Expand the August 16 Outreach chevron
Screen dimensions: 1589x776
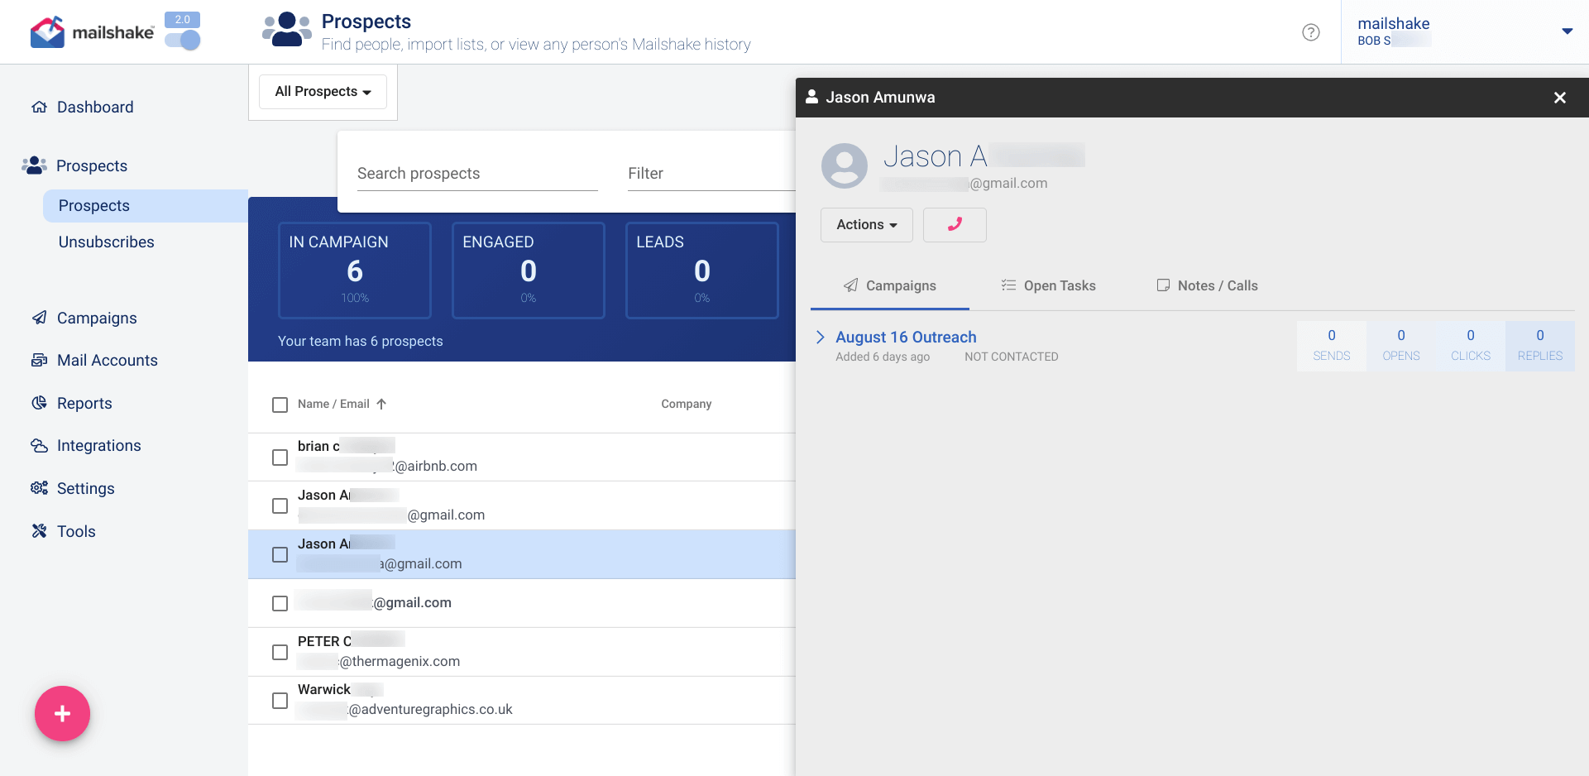pos(820,337)
